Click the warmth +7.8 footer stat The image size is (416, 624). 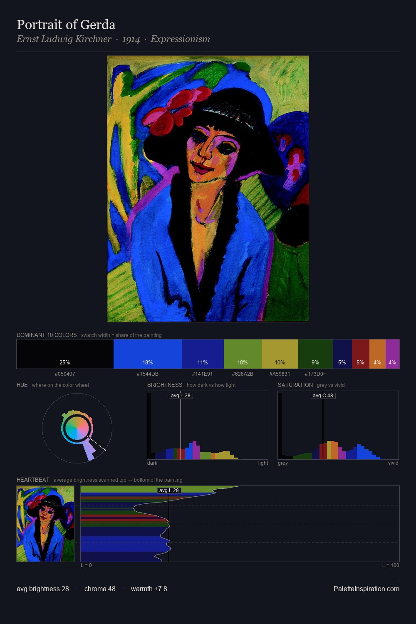tap(149, 589)
